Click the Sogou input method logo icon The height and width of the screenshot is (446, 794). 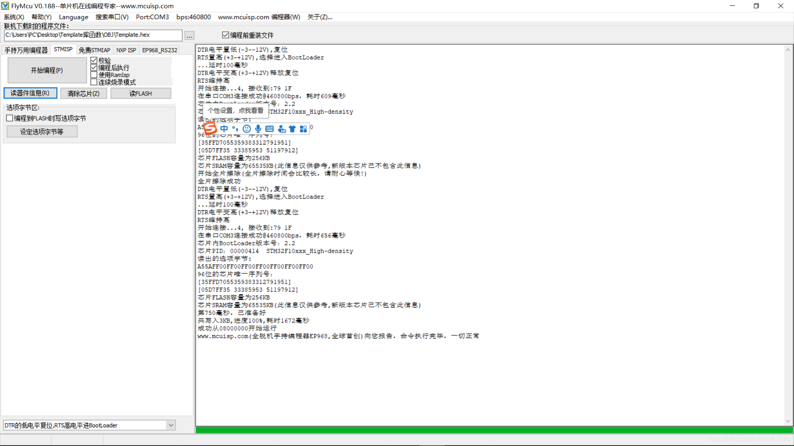click(x=210, y=128)
